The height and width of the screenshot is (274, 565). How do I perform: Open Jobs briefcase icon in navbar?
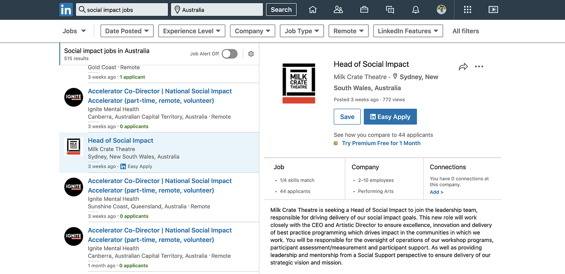point(364,10)
